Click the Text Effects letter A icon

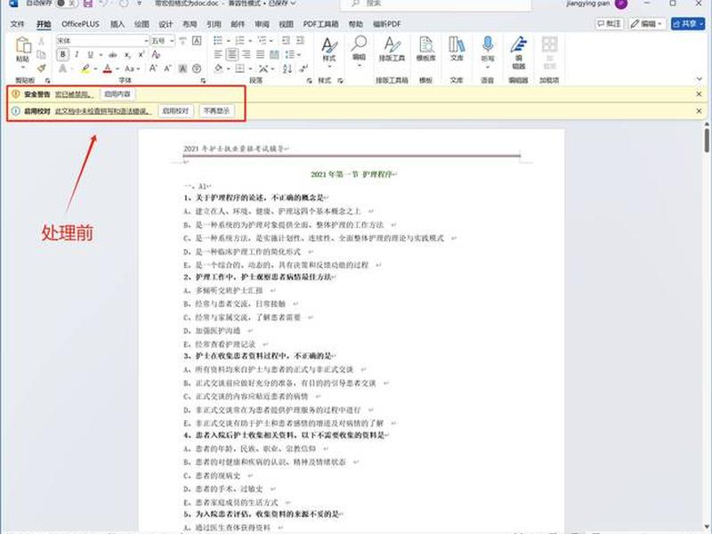tap(62, 69)
